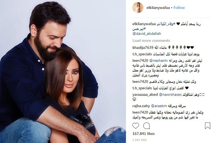Open elkilanywafaa profile picture
This screenshot has width=211, height=143.
[138, 8]
